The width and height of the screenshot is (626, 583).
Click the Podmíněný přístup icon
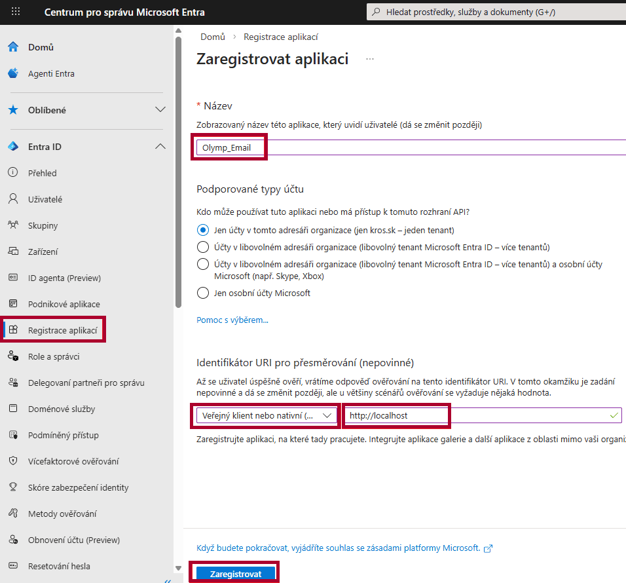pyautogui.click(x=12, y=435)
